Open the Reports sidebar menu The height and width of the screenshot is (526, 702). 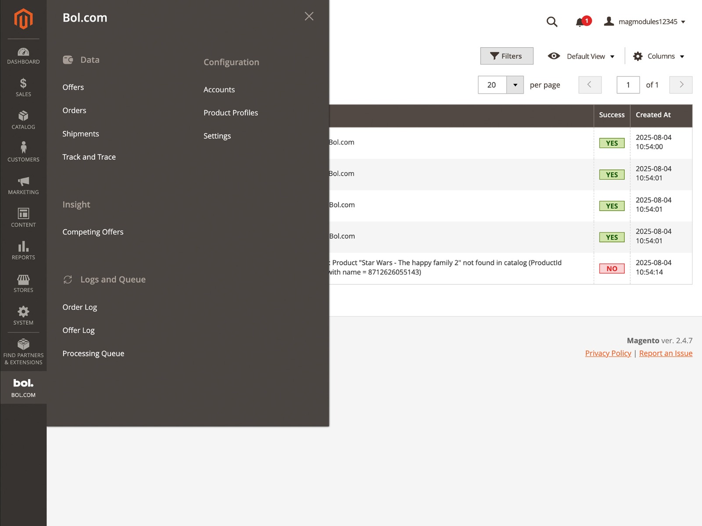(23, 251)
